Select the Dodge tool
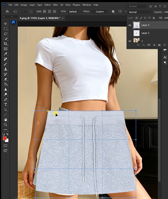This screenshot has height=199, width=168. (5, 94)
